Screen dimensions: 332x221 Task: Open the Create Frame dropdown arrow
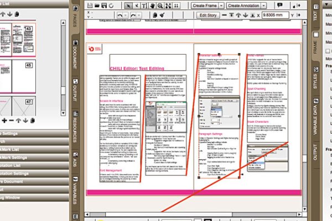click(x=221, y=6)
